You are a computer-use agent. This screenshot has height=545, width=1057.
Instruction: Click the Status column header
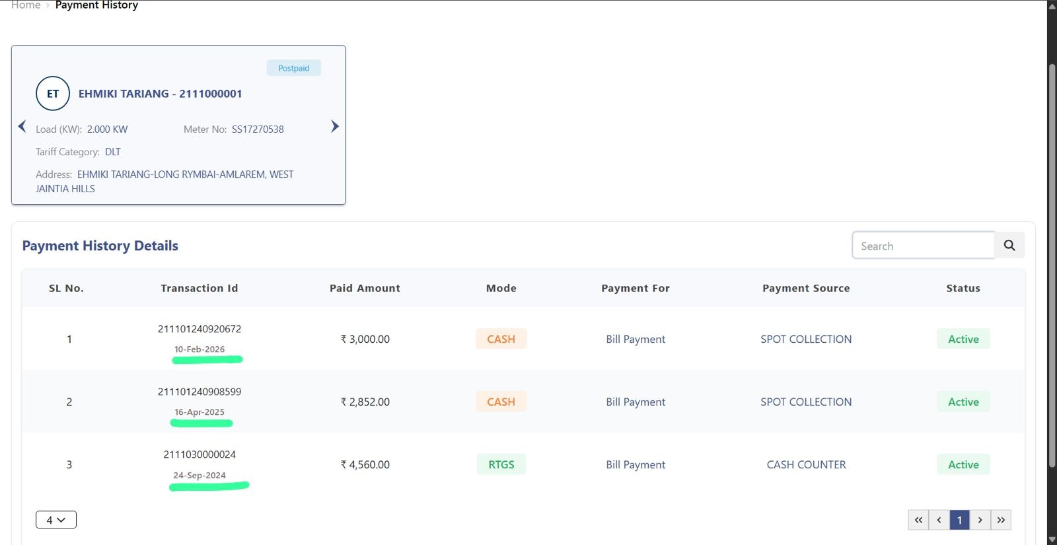(963, 288)
